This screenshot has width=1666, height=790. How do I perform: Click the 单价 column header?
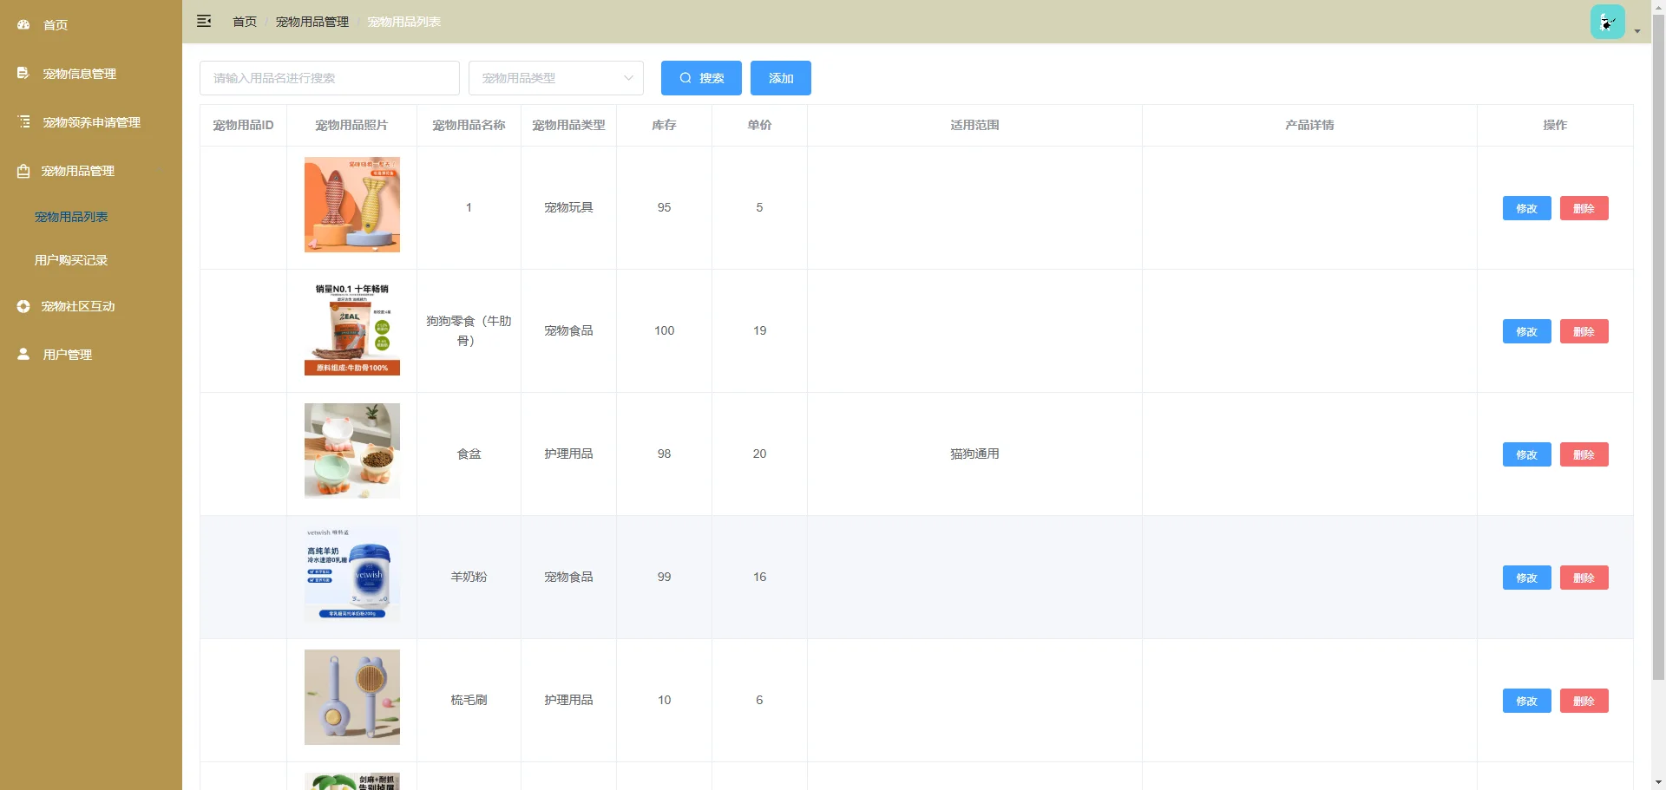pyautogui.click(x=759, y=126)
